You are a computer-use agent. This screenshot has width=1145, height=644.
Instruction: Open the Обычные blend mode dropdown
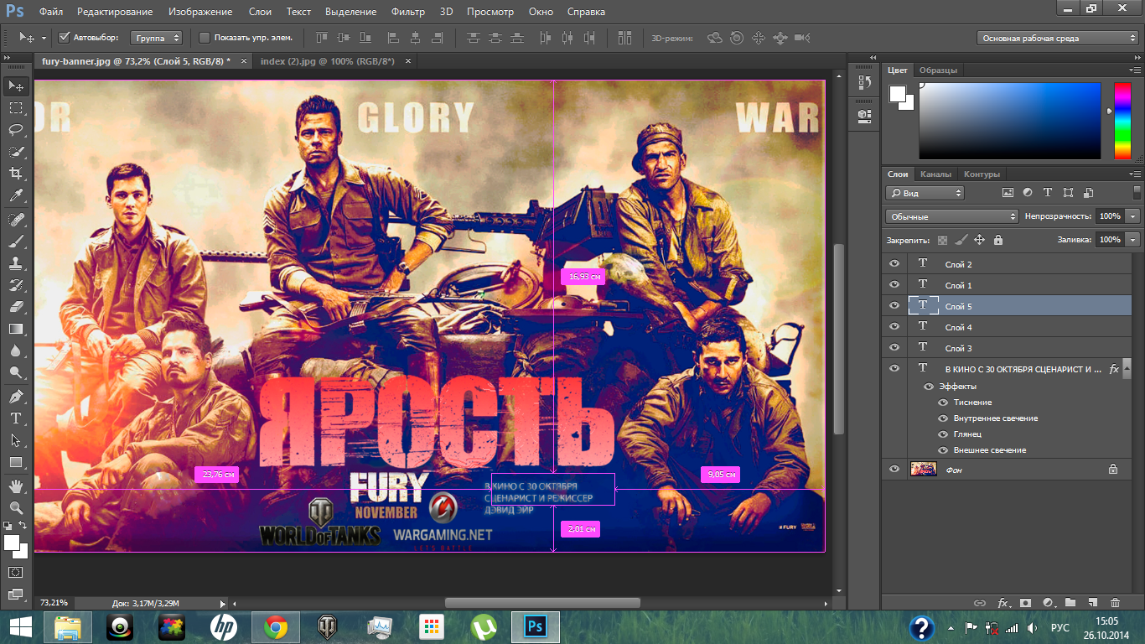[952, 216]
